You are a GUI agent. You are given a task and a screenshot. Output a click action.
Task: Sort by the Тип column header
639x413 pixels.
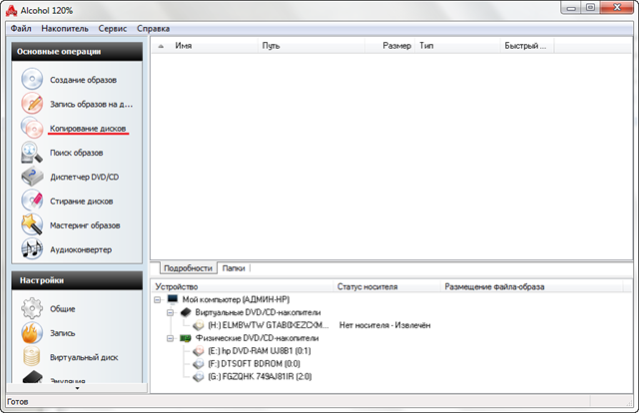[x=458, y=46]
